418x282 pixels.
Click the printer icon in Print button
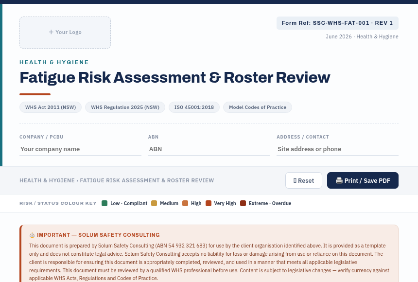[x=339, y=180]
